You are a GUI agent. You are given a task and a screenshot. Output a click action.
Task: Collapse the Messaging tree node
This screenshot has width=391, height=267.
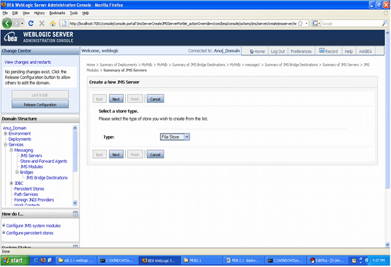pyautogui.click(x=11, y=150)
